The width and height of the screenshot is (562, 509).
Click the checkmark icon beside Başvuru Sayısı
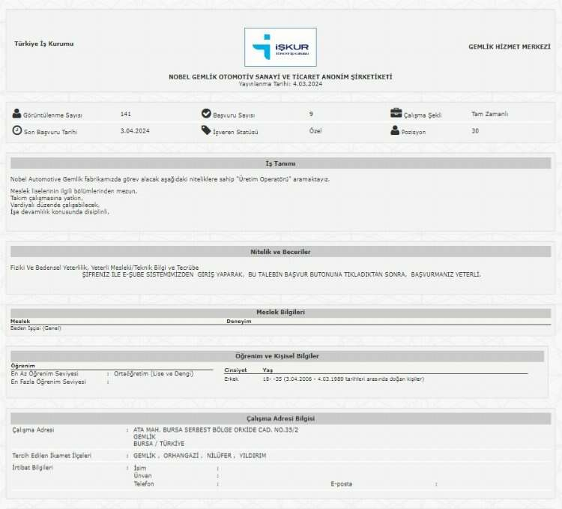tap(206, 114)
